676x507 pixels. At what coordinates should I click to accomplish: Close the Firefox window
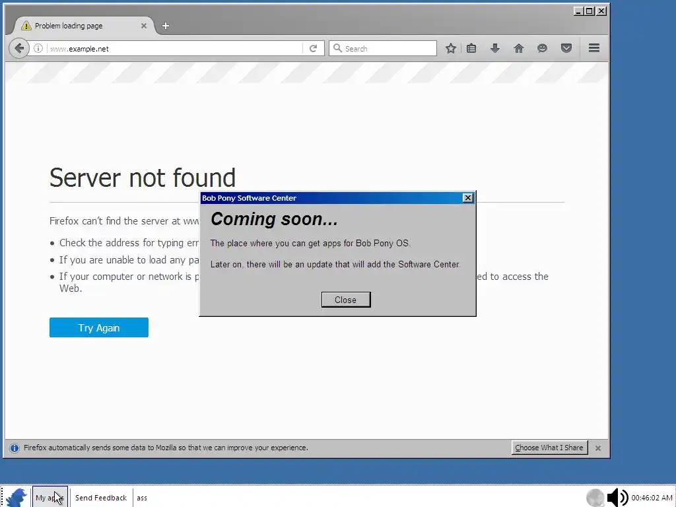(x=601, y=11)
